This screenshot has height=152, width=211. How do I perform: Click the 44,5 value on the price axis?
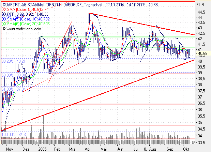[201, 12]
